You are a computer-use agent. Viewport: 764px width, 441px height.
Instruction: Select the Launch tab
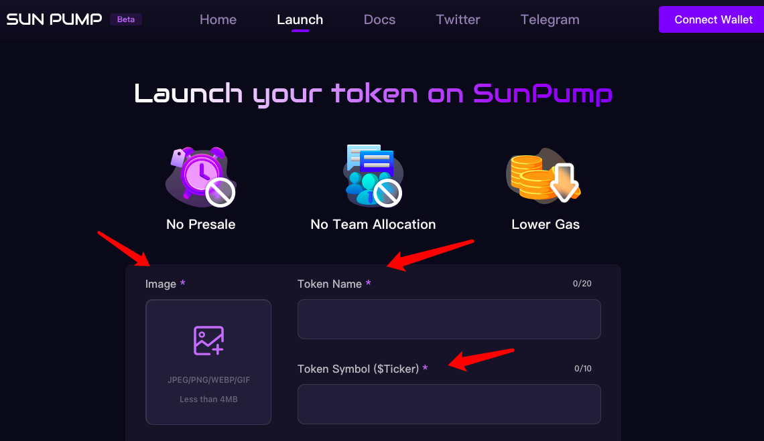[x=300, y=19]
